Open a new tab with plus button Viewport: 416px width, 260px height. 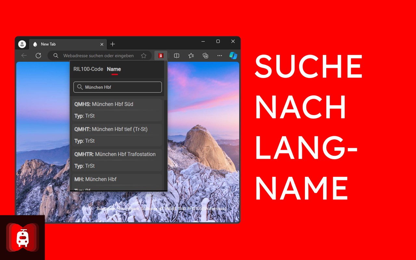point(112,44)
